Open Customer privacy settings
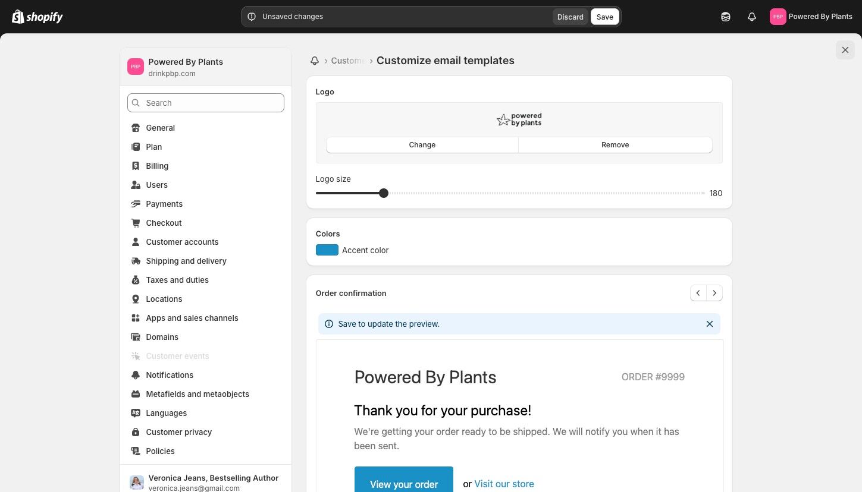Screen dimensions: 862x492 click(178, 432)
